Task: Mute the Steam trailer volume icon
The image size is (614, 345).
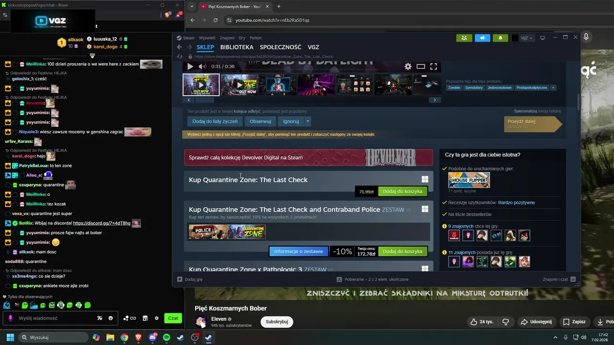Action: click(x=202, y=67)
